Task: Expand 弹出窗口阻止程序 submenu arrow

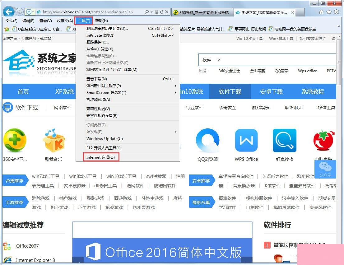Action: [175, 86]
